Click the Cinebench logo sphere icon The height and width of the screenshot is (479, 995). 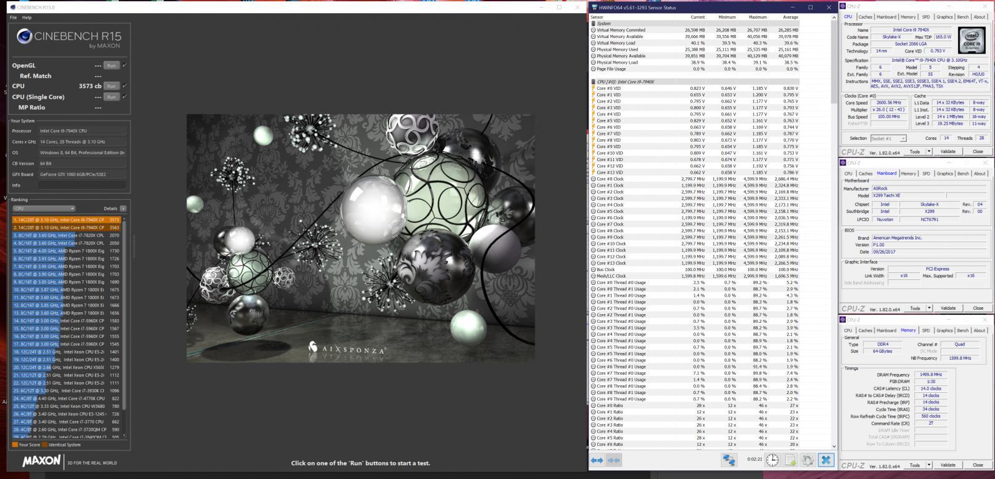click(25, 37)
